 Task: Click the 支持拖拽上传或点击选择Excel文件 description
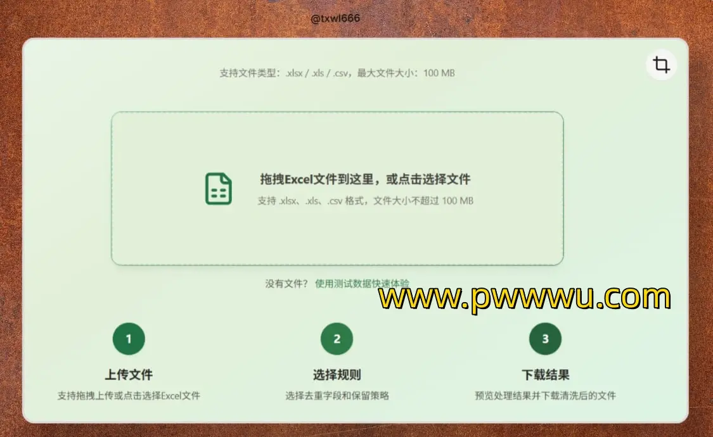[x=129, y=396]
